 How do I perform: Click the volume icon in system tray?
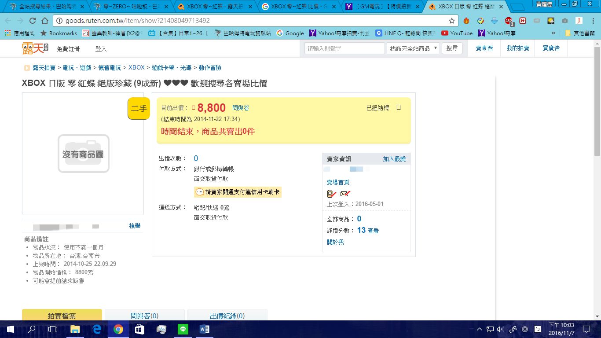pos(500,329)
